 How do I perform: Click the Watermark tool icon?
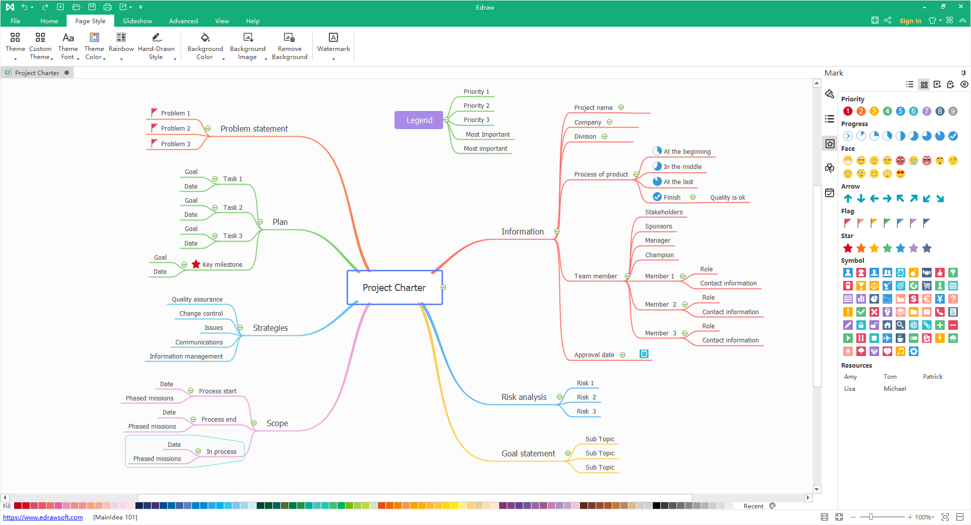(333, 38)
